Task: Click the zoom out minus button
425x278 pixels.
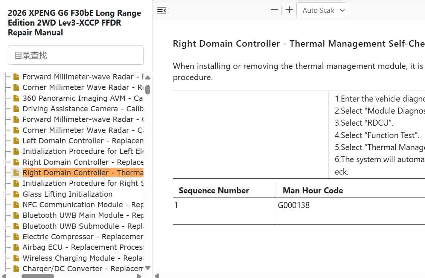Action: click(x=274, y=10)
